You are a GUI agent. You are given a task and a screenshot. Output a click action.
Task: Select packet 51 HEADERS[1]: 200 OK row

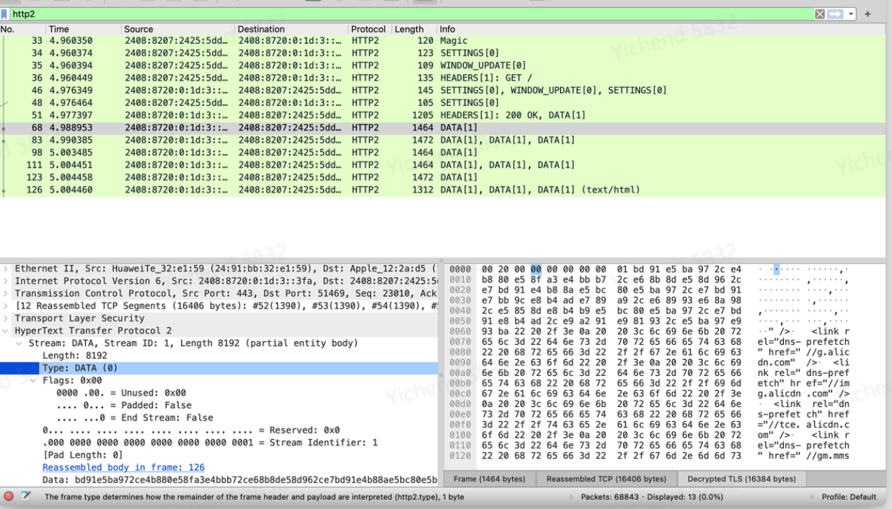click(x=443, y=115)
